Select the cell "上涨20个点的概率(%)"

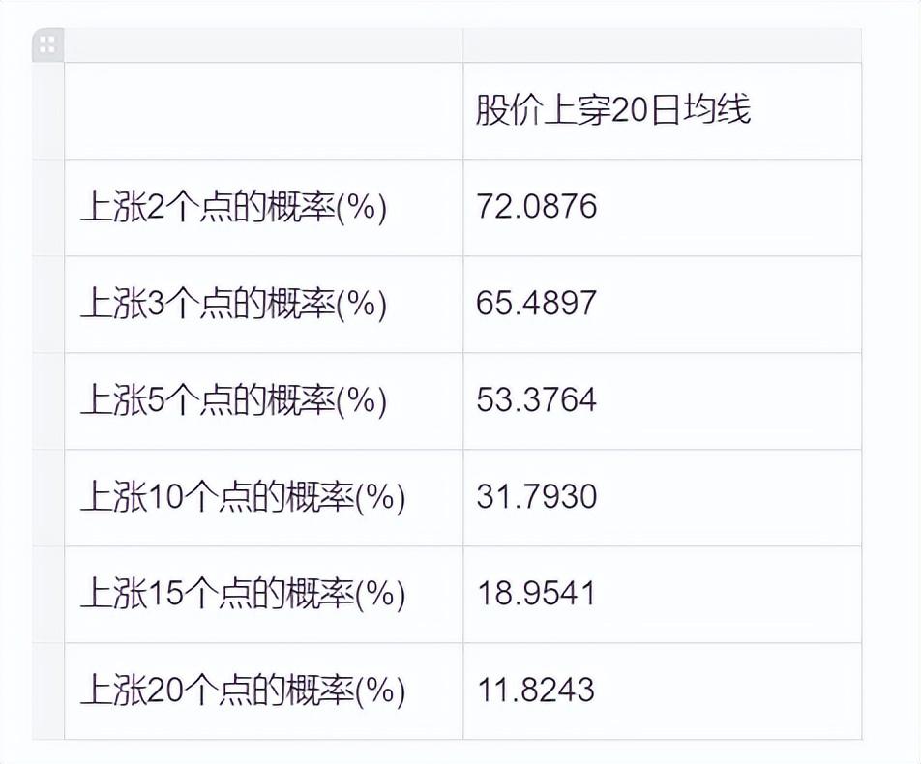point(242,691)
